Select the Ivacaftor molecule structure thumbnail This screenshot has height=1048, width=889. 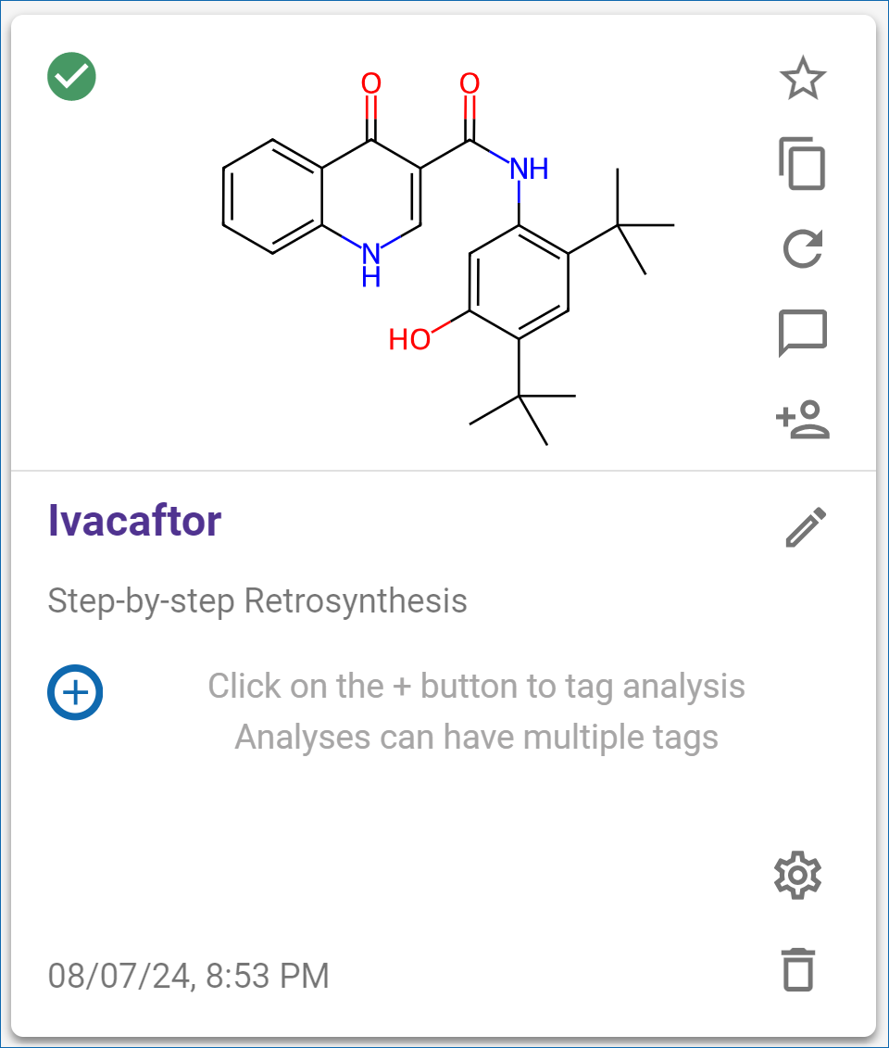(x=448, y=258)
